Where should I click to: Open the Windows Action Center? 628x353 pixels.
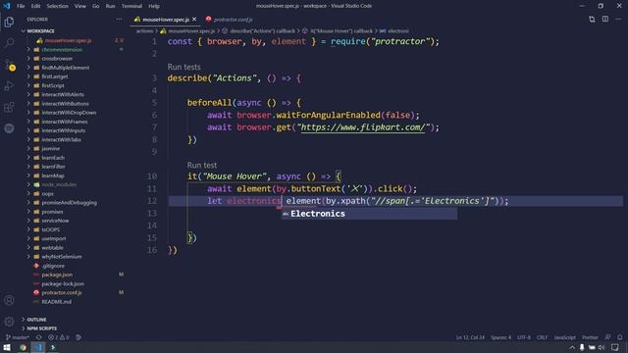(x=615, y=347)
